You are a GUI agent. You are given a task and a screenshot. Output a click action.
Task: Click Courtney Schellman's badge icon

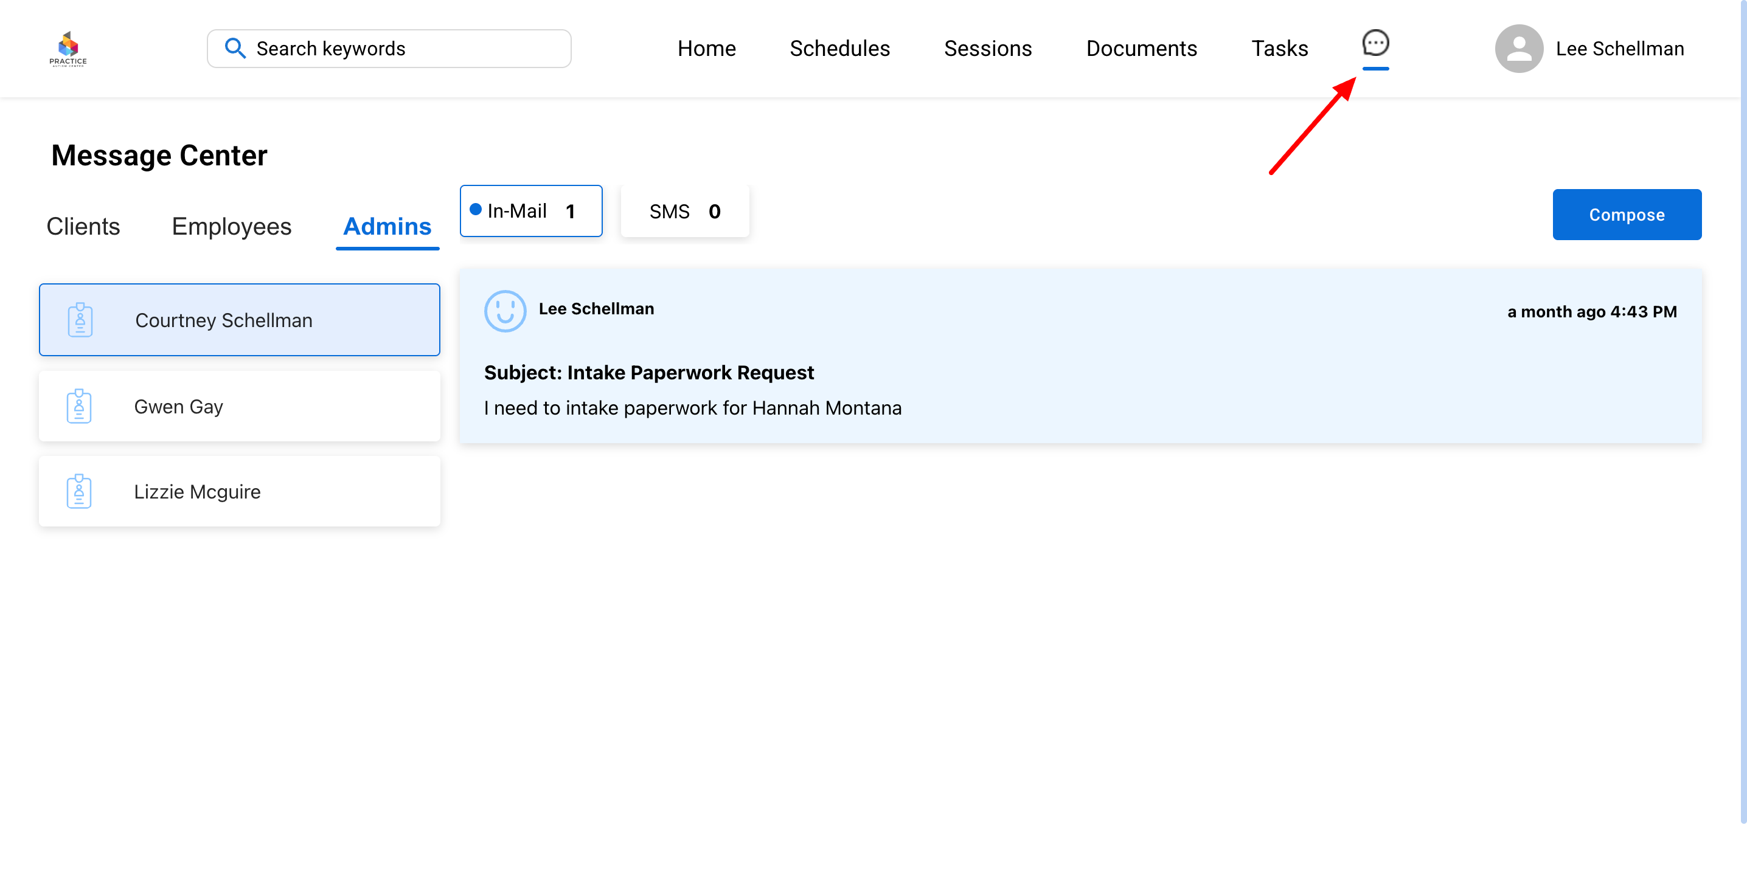(x=80, y=320)
